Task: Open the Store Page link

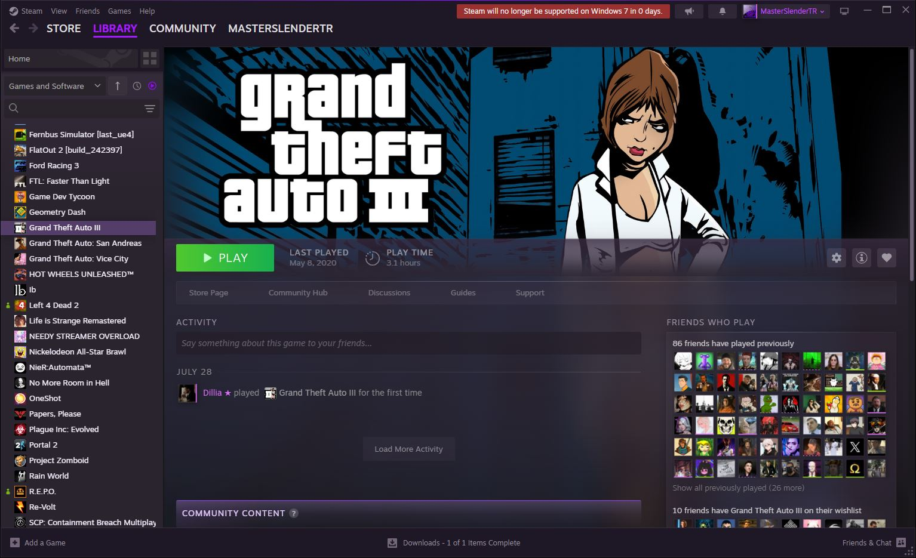Action: (208, 292)
